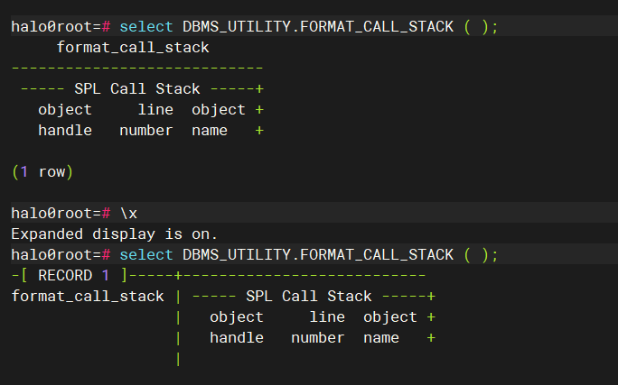Click the SPL Call Stack heading in the expanded record
The height and width of the screenshot is (385, 618).
(309, 296)
